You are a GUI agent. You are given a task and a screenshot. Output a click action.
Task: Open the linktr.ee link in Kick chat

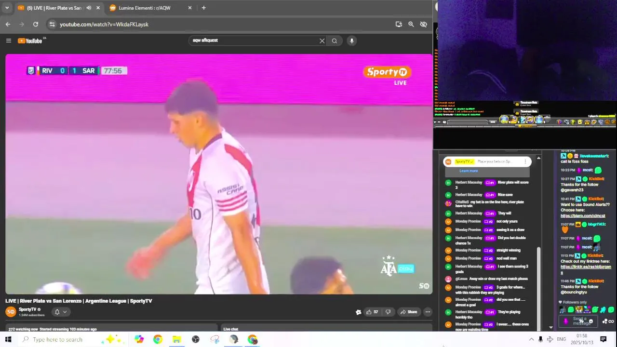586,269
